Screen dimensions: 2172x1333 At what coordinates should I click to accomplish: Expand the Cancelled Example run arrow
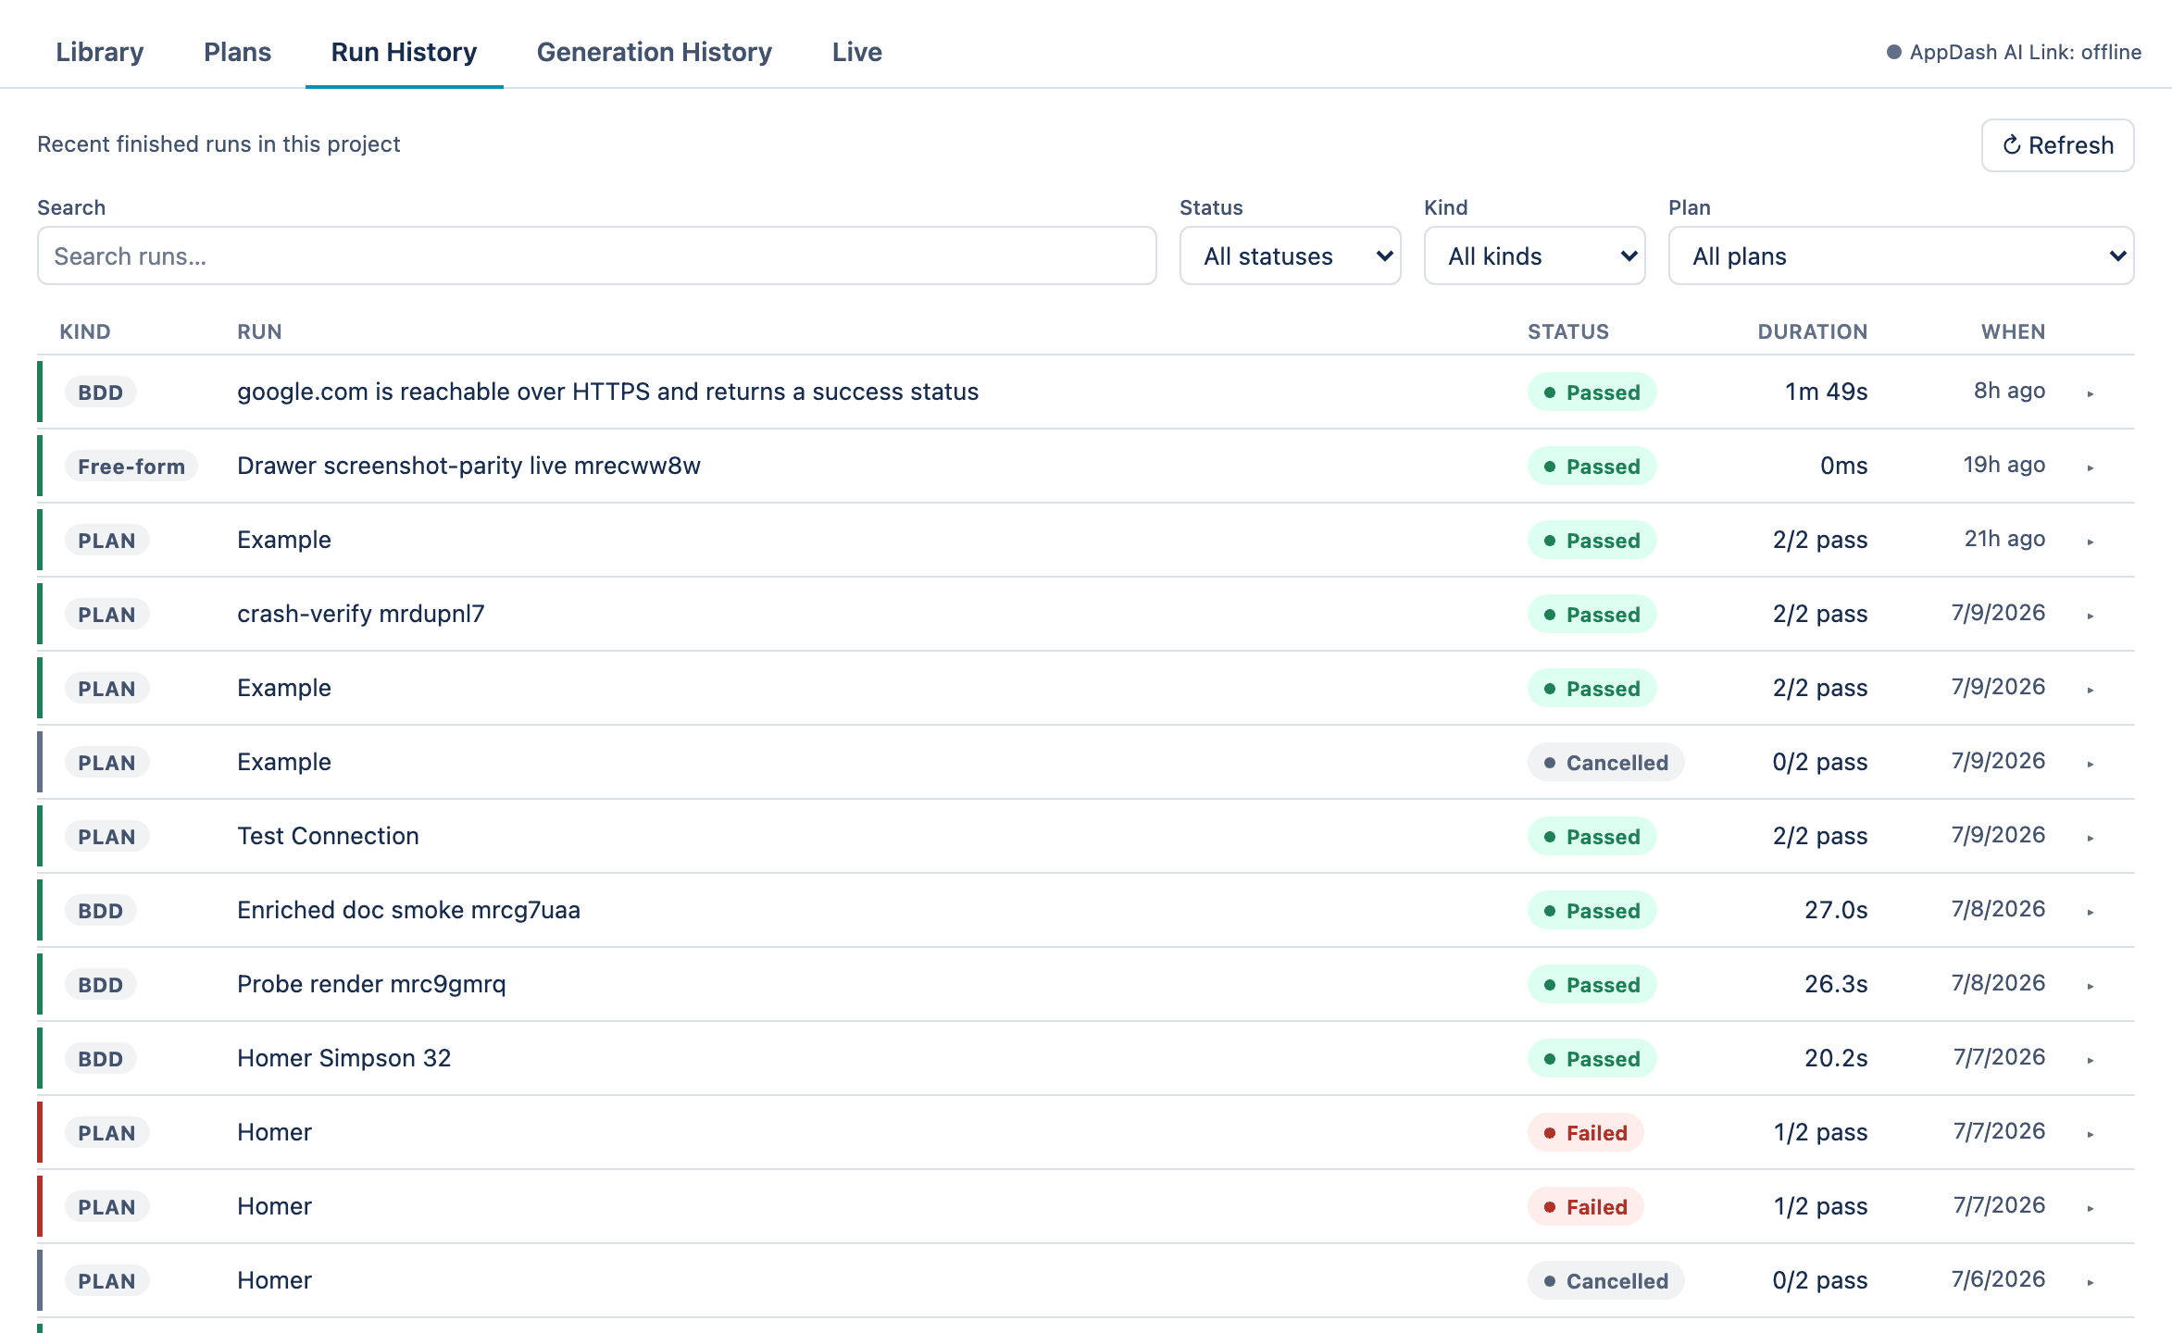pyautogui.click(x=2091, y=764)
